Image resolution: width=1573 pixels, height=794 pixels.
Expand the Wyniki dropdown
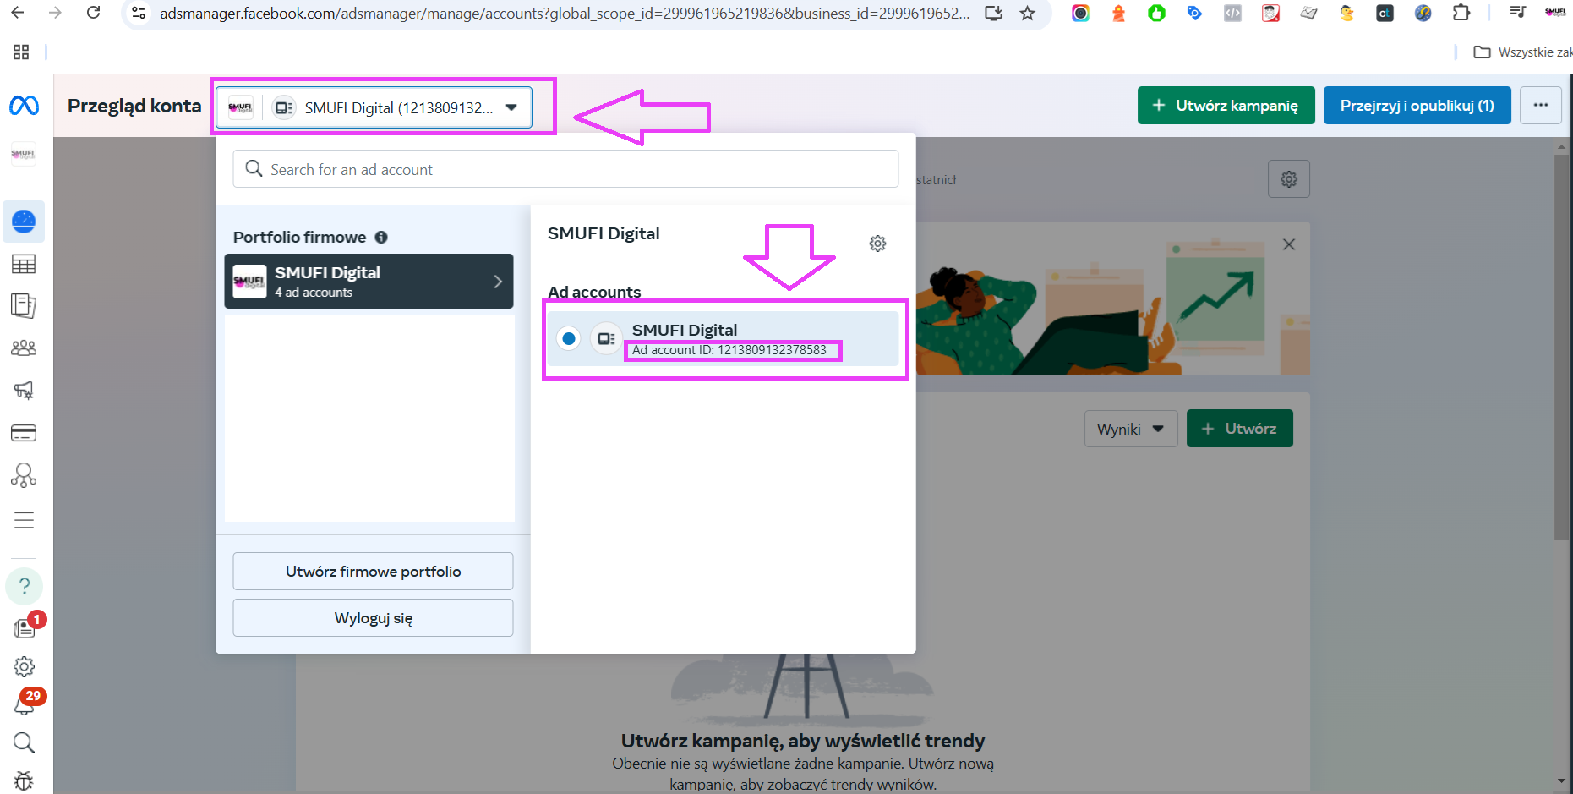(x=1130, y=429)
